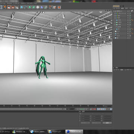
Task: Click the Size X field in Coordinates Manager
Action: (96, 117)
